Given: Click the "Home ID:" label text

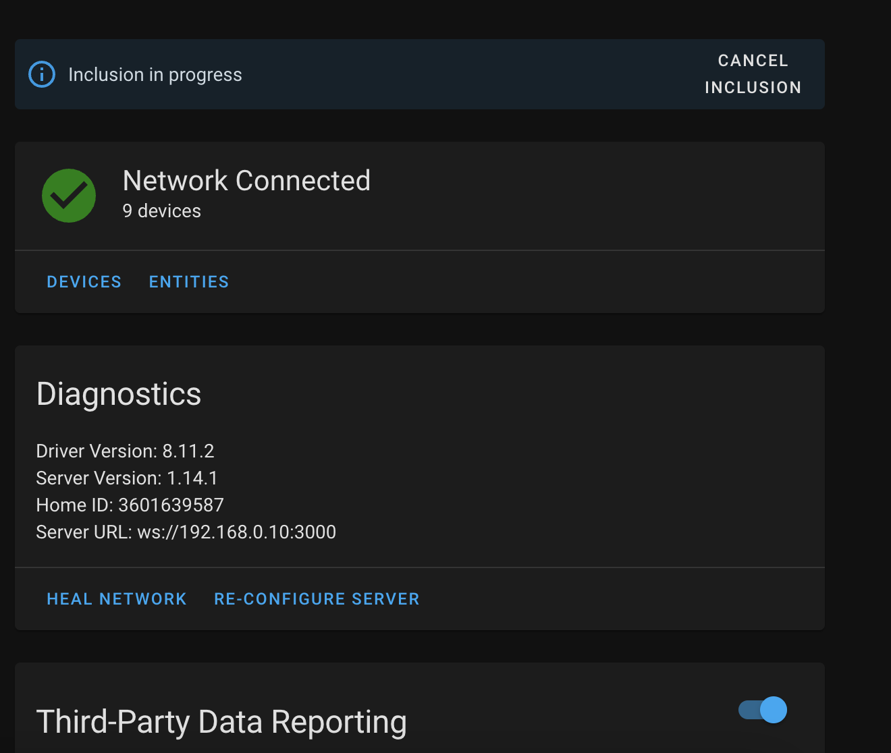Looking at the screenshot, I should 74,505.
